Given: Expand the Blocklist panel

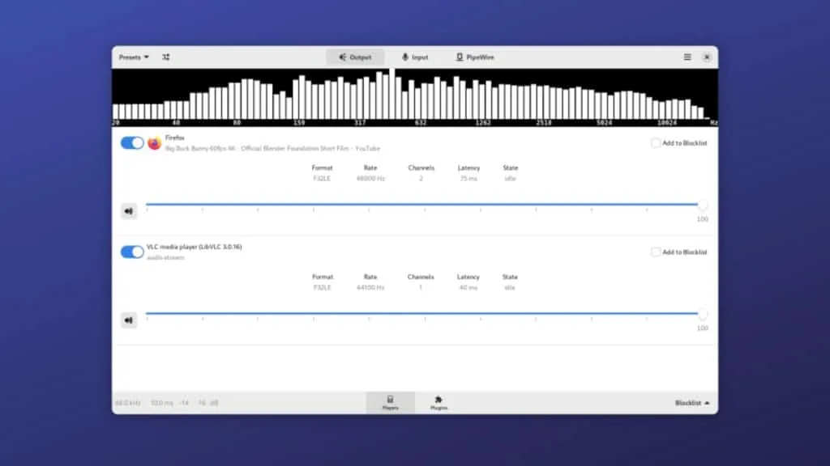Looking at the screenshot, I should (692, 403).
